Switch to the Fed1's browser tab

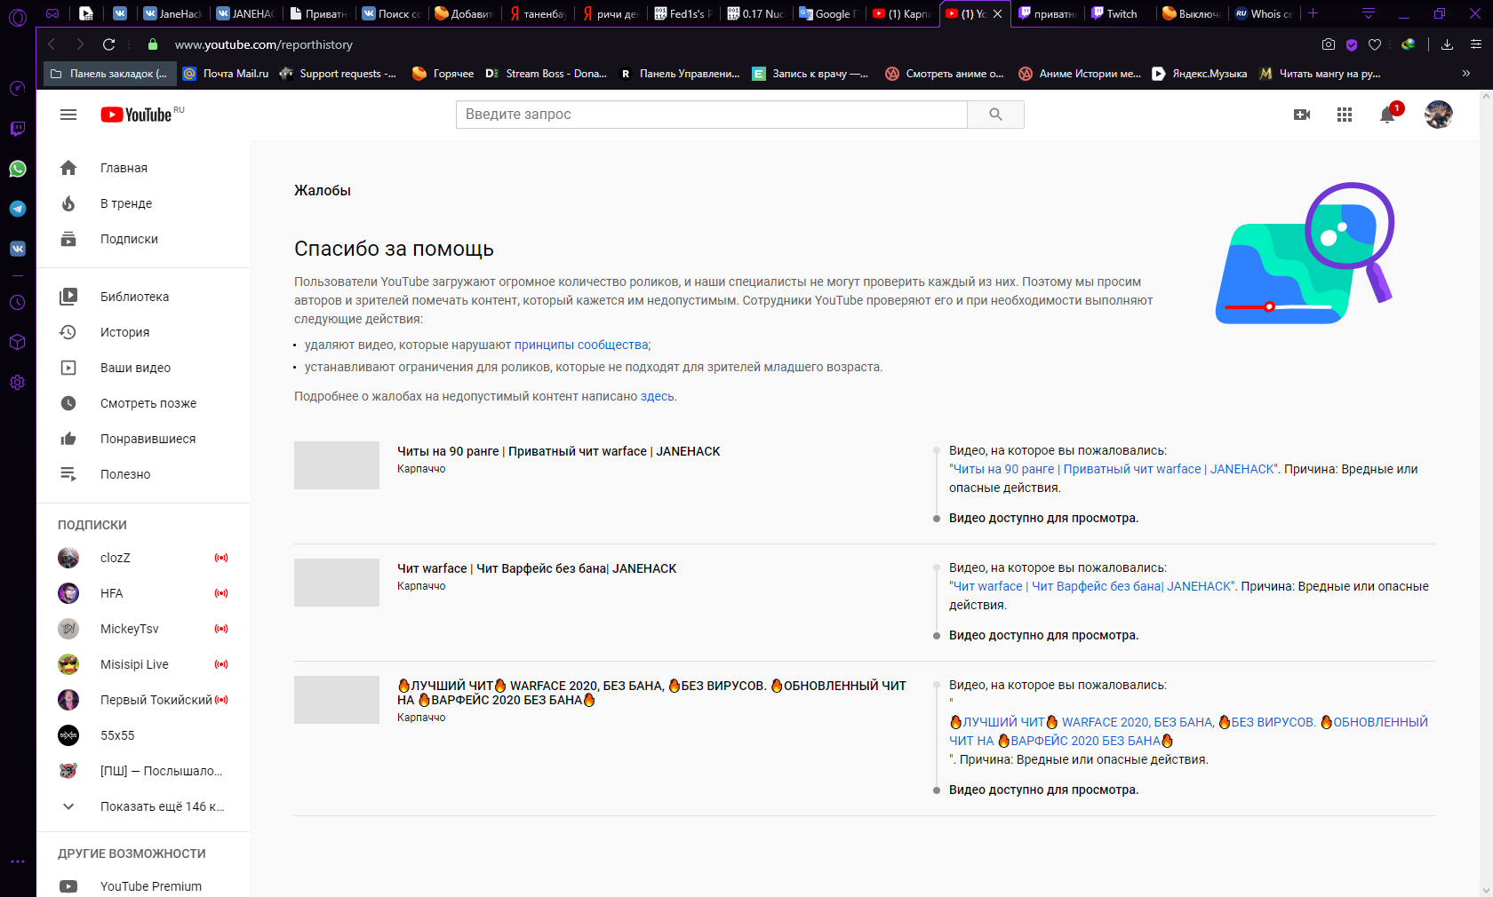pos(683,13)
